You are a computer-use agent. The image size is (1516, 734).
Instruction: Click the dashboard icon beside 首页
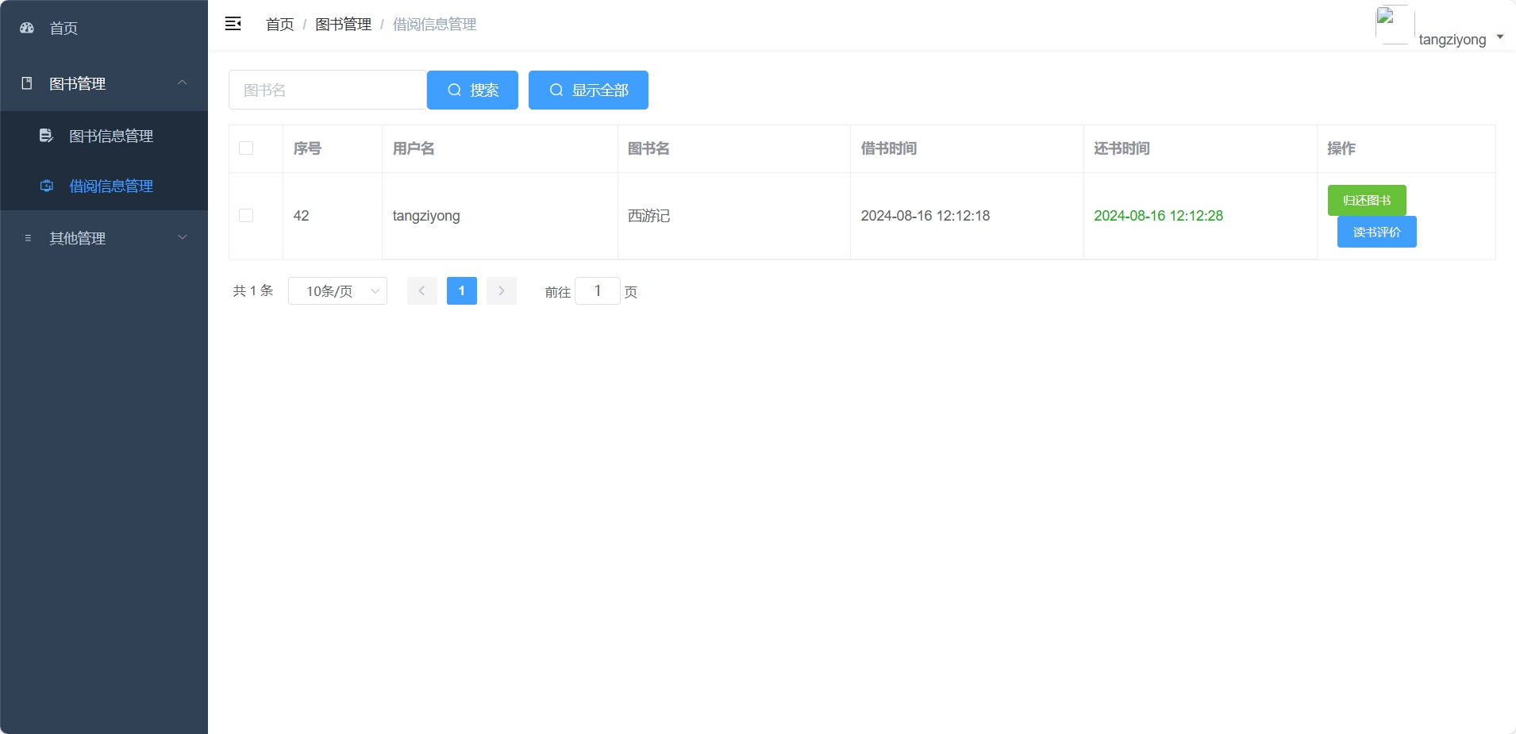tap(27, 28)
